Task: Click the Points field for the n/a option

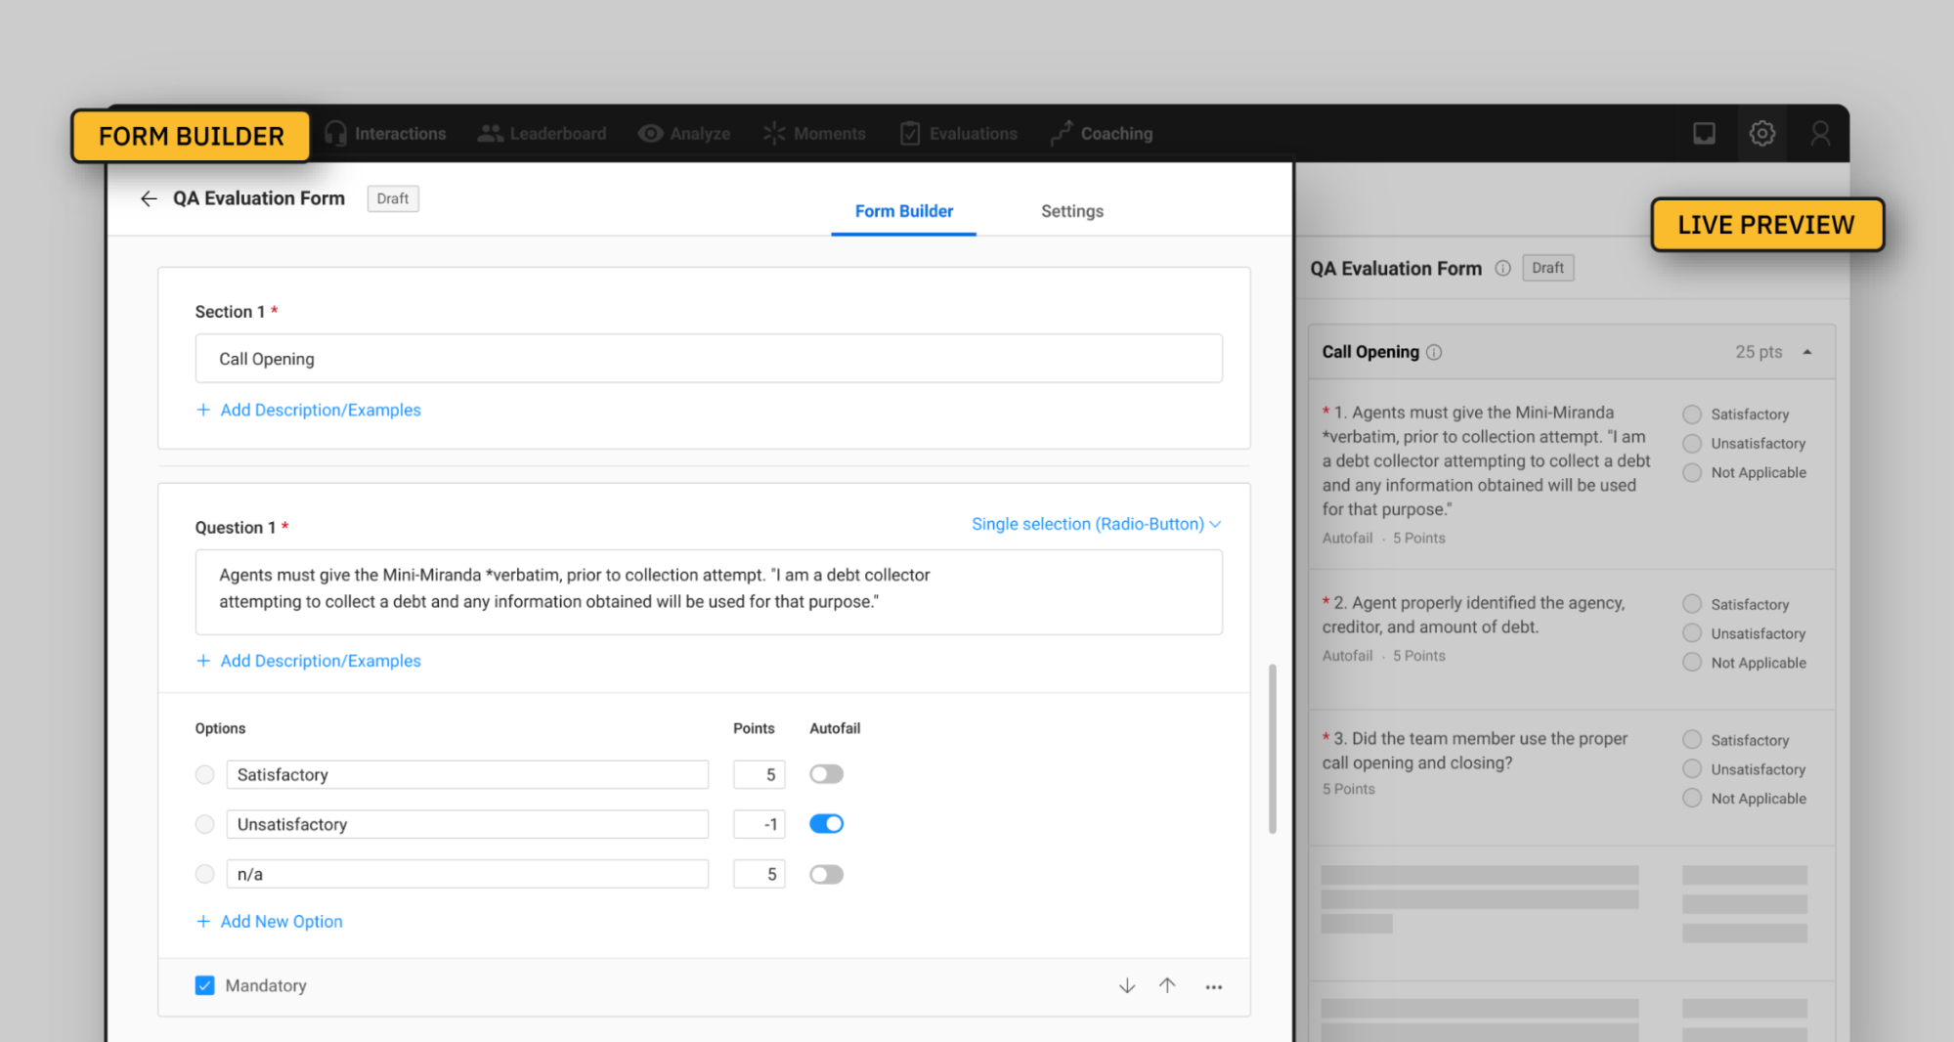Action: [759, 873]
